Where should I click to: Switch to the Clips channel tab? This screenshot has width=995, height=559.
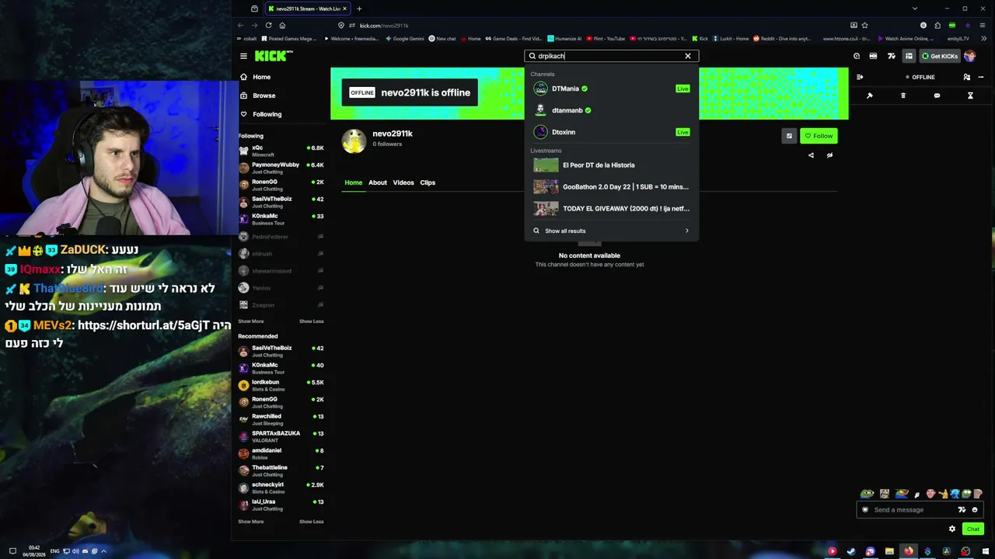coord(428,182)
